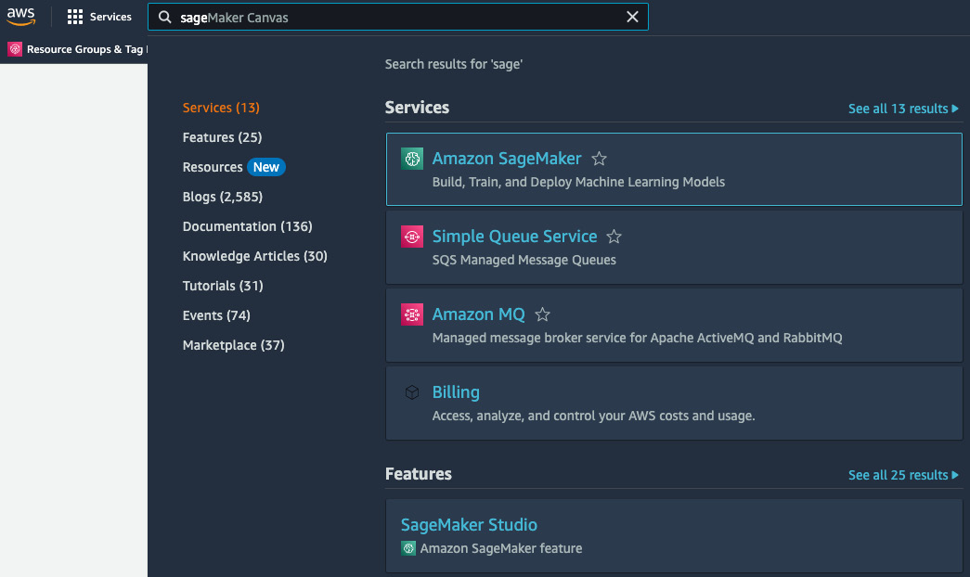Clear the search with the X icon
Screen dimensions: 970x577
click(632, 17)
